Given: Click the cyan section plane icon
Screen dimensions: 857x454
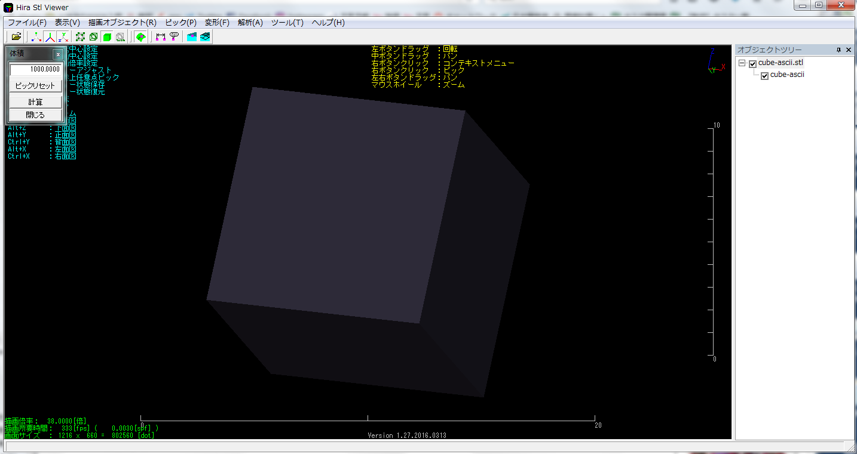Looking at the screenshot, I should tap(192, 36).
